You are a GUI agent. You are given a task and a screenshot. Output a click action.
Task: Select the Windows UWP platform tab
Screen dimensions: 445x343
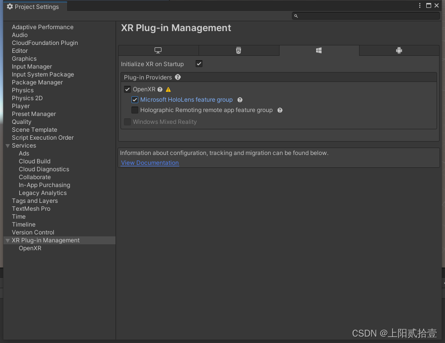coord(319,50)
